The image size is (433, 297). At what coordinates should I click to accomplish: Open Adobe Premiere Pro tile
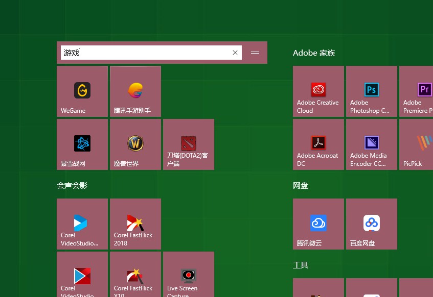416,91
